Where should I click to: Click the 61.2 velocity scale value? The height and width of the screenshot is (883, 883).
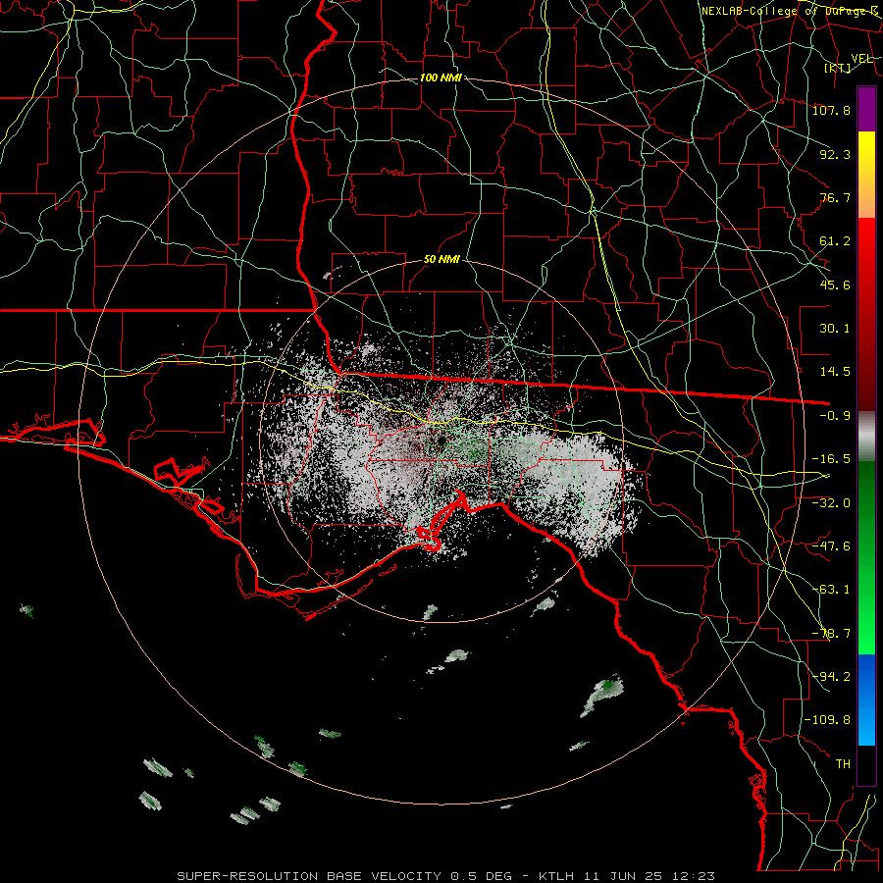click(835, 241)
